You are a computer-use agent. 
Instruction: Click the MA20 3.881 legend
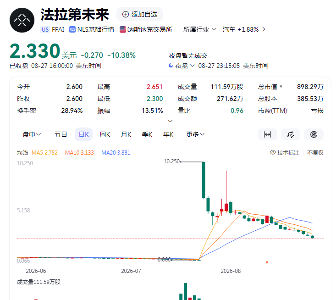coord(116,152)
